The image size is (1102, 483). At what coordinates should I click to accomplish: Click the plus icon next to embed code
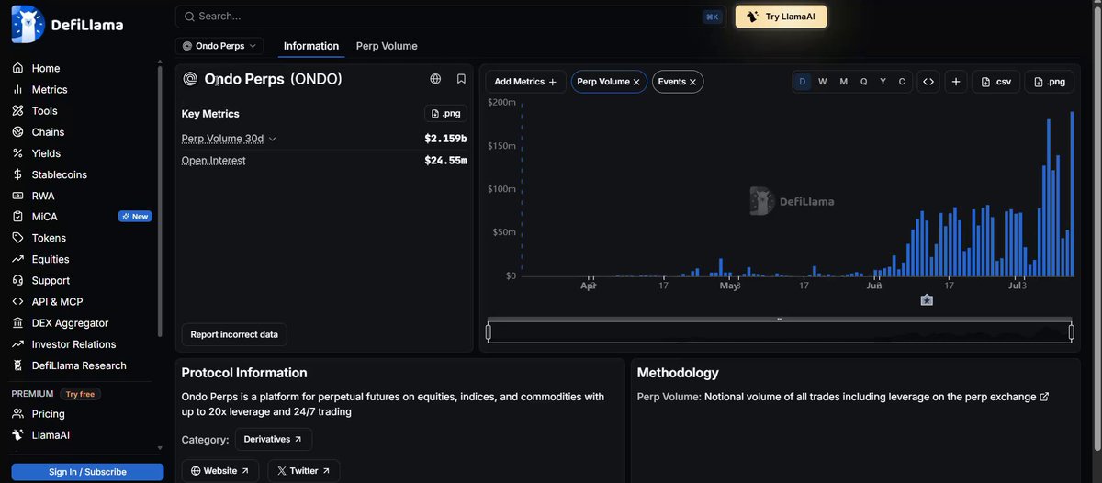pos(956,82)
